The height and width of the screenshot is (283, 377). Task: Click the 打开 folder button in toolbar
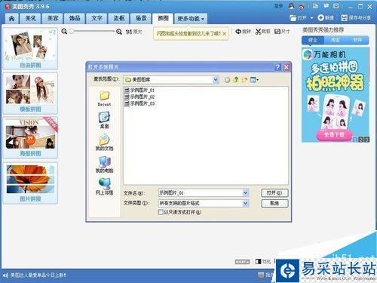tap(299, 18)
